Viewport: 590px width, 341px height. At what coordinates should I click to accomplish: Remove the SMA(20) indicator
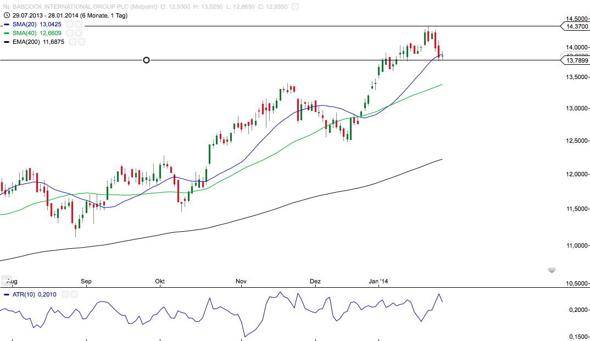pos(78,25)
